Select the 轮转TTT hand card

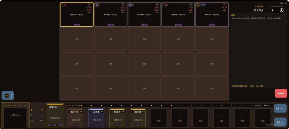pos(75,118)
